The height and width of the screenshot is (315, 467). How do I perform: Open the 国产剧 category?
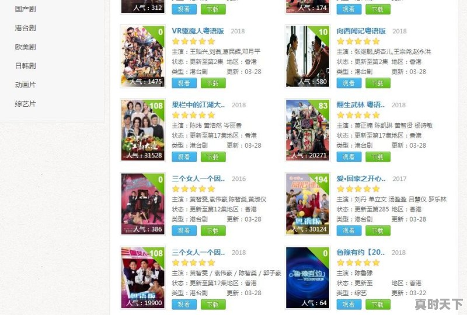tap(25, 9)
